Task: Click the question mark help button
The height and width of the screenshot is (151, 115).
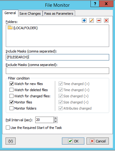Action: [x=95, y=4]
